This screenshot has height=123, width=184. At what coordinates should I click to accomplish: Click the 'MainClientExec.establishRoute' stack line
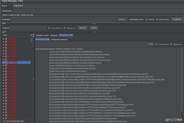[88, 85]
